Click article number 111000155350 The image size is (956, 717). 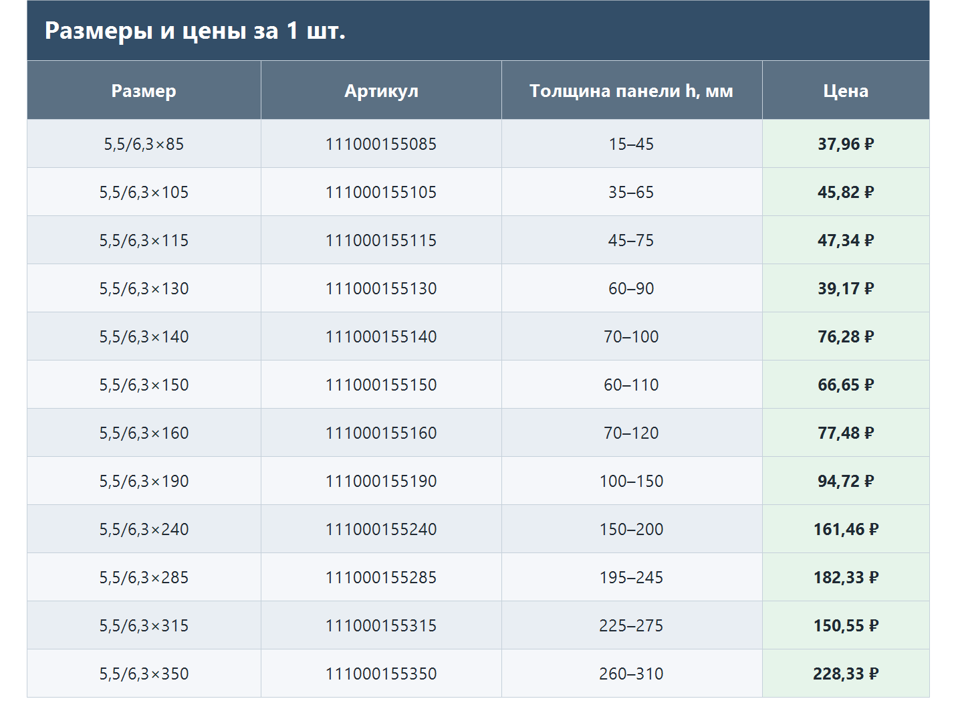[x=381, y=674]
